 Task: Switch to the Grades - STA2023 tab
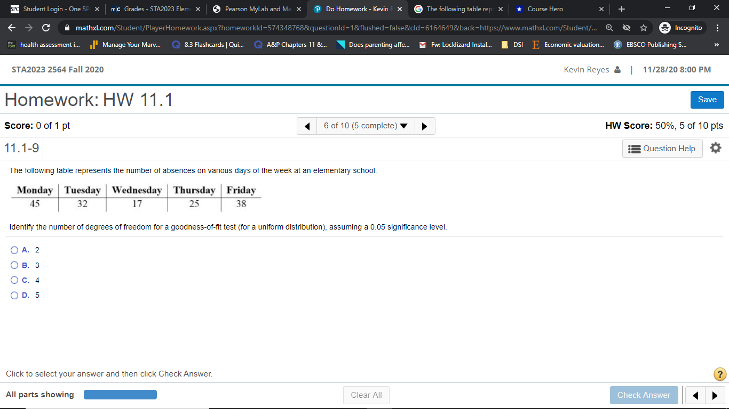coord(155,9)
